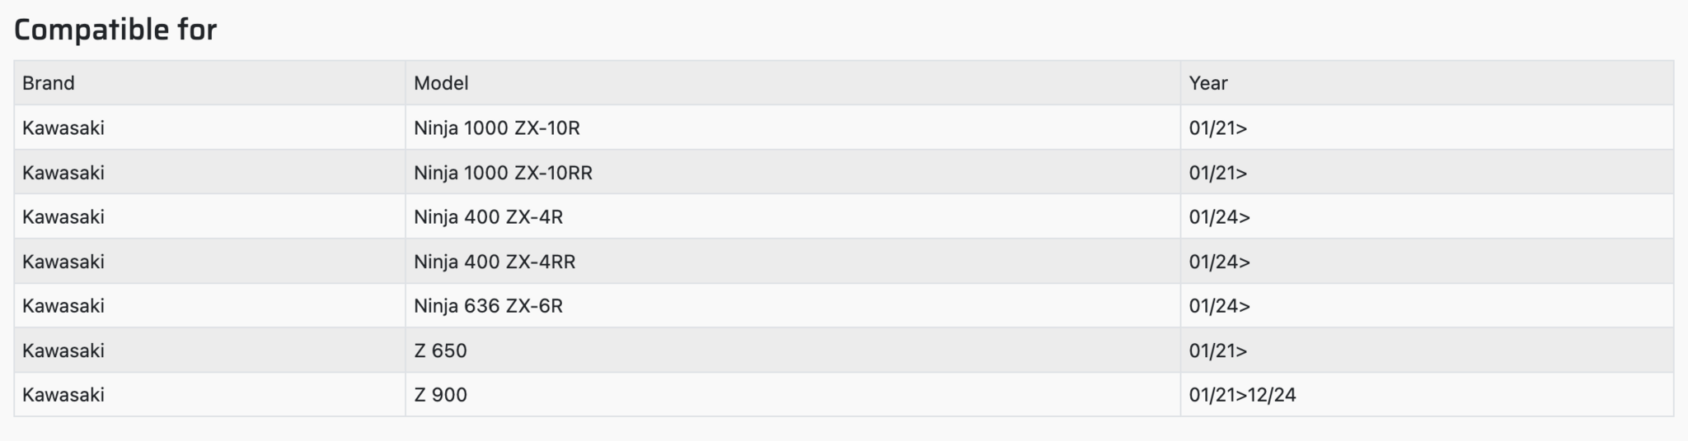Viewport: 1688px width, 441px height.
Task: Click the Year column header
Action: (x=1208, y=83)
